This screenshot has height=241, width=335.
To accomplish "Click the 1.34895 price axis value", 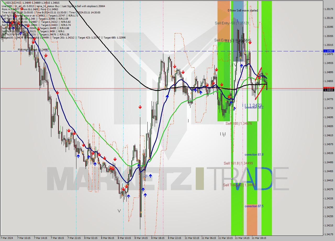I will point(329,72).
